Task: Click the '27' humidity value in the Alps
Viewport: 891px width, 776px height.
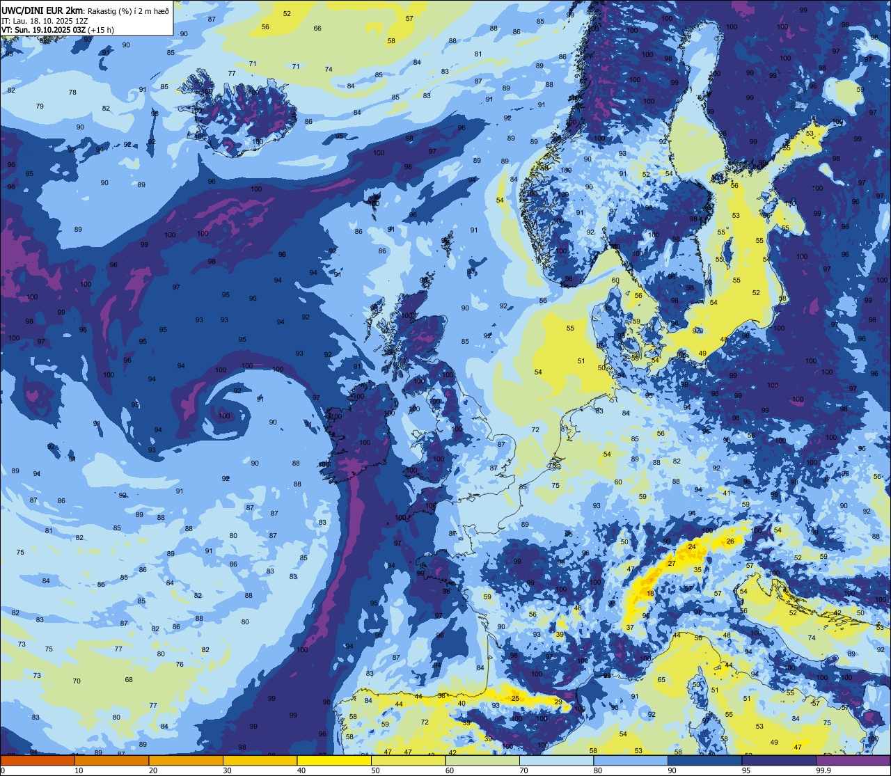Action: pos(672,564)
